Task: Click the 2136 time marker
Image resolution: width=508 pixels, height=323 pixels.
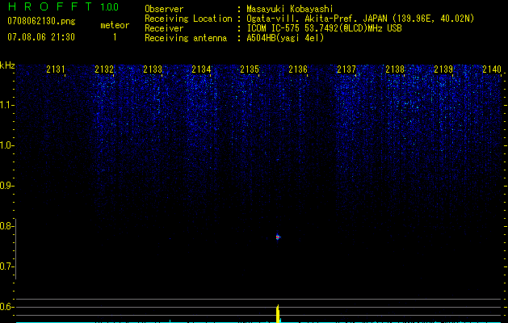Action: pyautogui.click(x=298, y=69)
